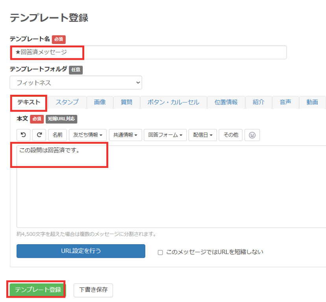Expand the 共通情報 dropdown
Viewport: 326px width, 302px height.
point(125,135)
